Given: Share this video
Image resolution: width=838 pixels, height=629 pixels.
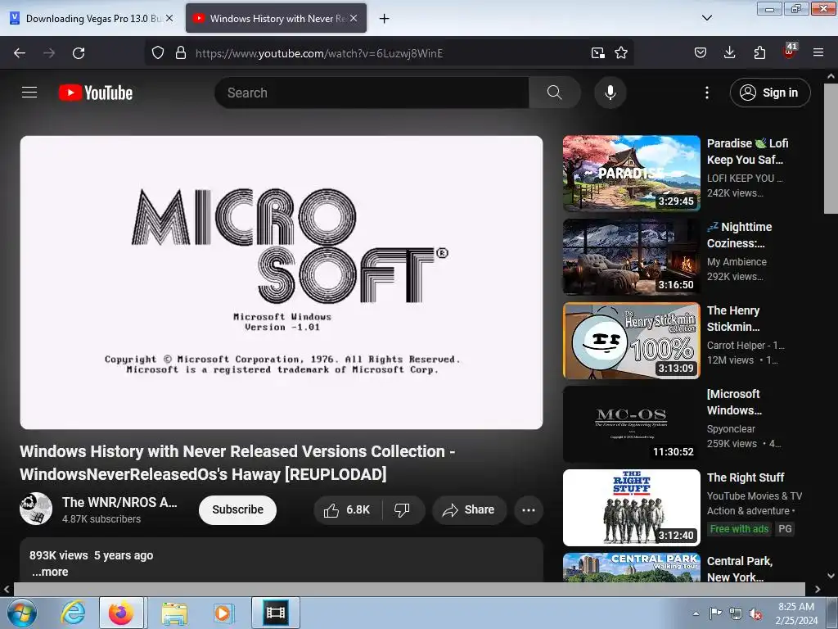Looking at the screenshot, I should click(469, 510).
